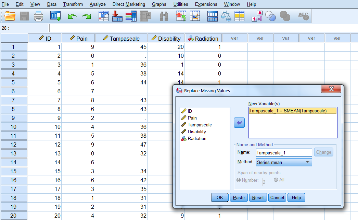Click the Go to variable toolbar icon
Screen dimensions: 358x220
[x=117, y=16]
